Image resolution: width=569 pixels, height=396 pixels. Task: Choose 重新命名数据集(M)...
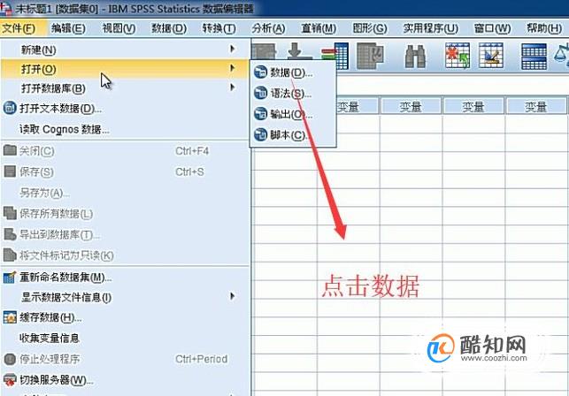click(x=125, y=278)
